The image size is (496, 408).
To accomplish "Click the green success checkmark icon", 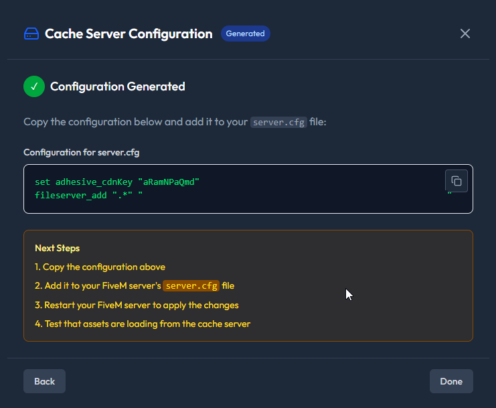I will (x=34, y=86).
